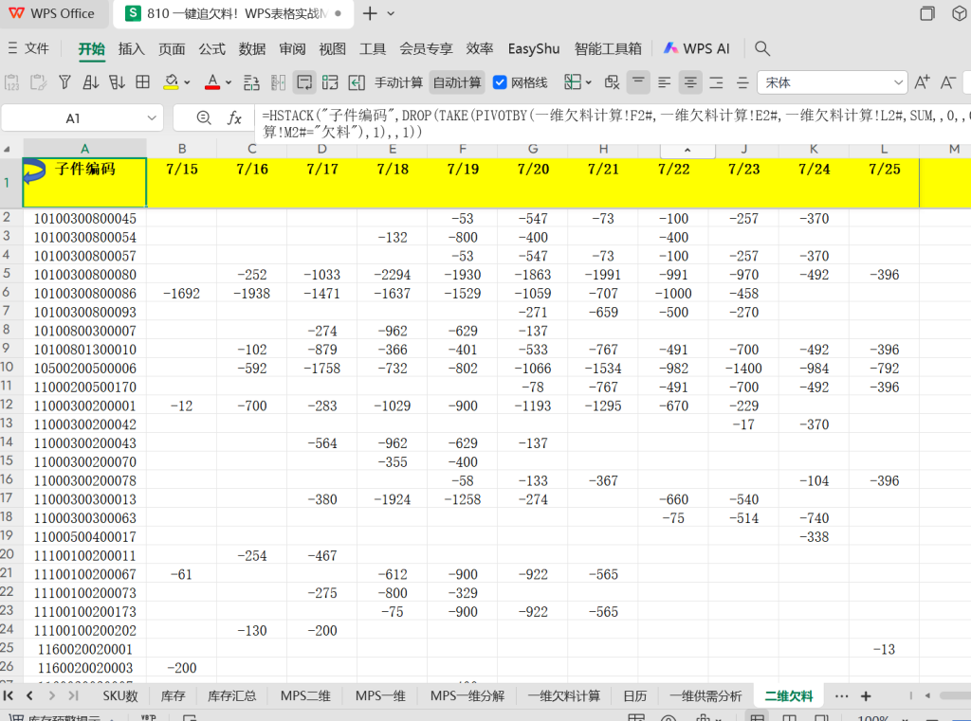Click the rows and columns icon

(x=330, y=82)
